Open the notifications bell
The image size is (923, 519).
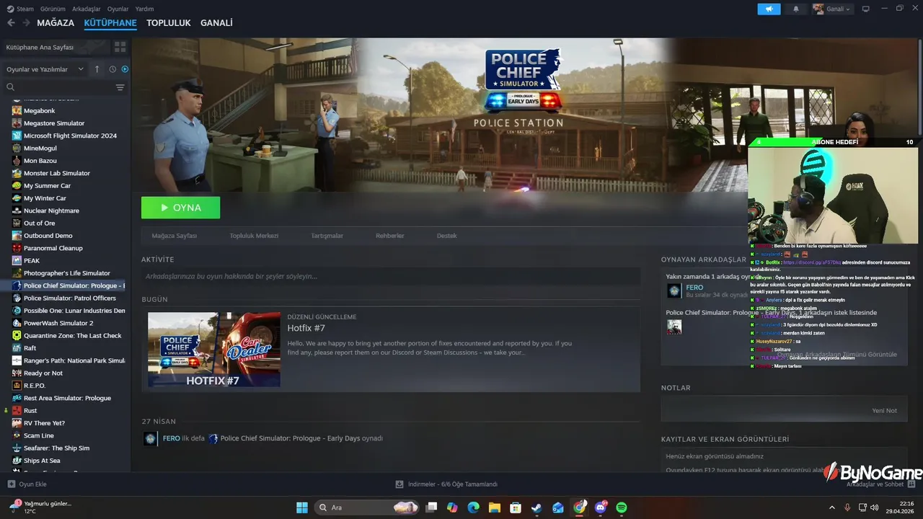pos(796,9)
